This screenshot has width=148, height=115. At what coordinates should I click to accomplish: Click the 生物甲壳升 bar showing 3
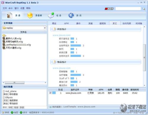[76, 46]
